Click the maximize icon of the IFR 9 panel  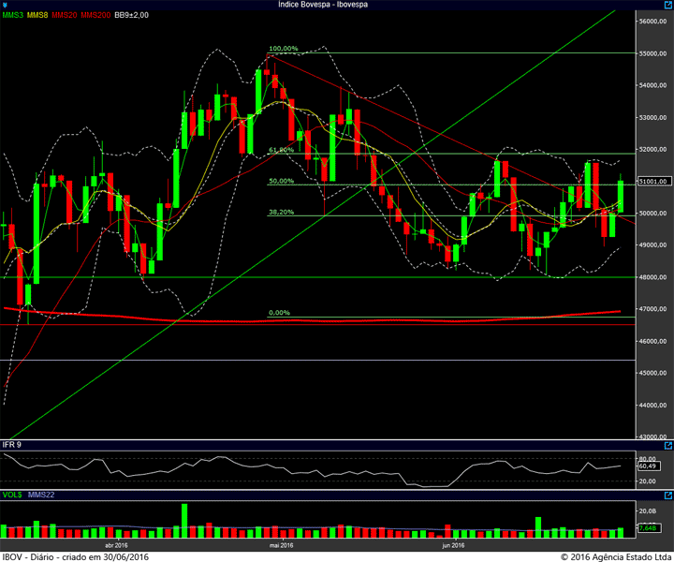(x=668, y=446)
